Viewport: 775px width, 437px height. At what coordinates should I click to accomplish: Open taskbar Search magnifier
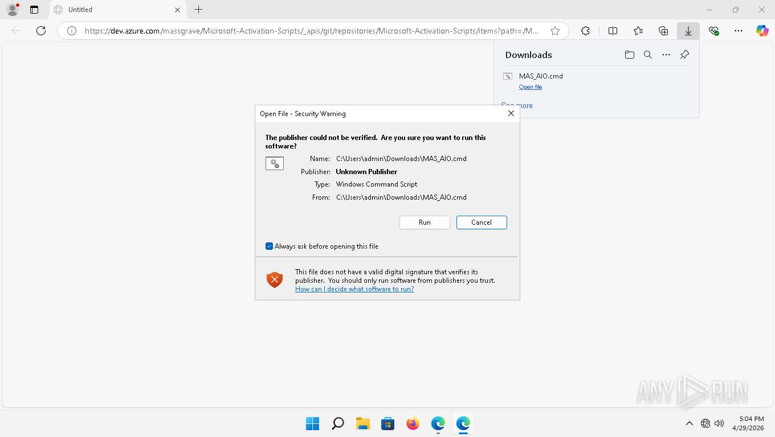click(x=337, y=423)
